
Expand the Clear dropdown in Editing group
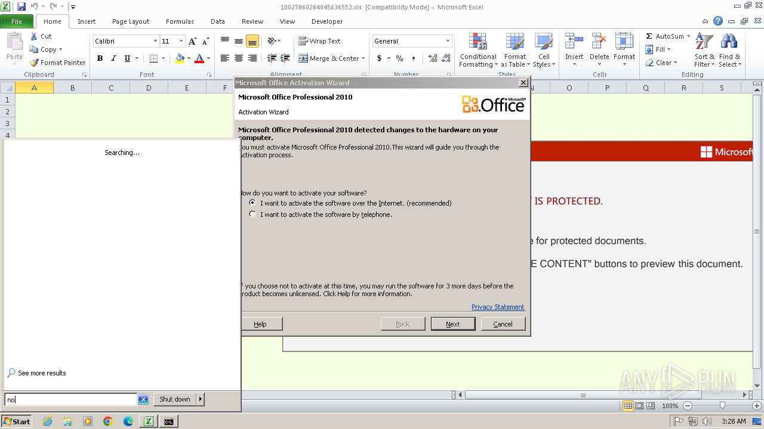674,63
